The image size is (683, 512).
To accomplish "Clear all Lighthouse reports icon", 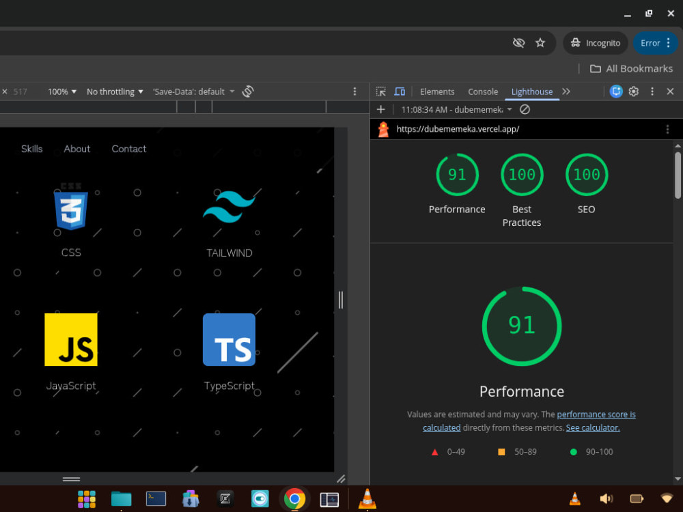I will coord(525,109).
